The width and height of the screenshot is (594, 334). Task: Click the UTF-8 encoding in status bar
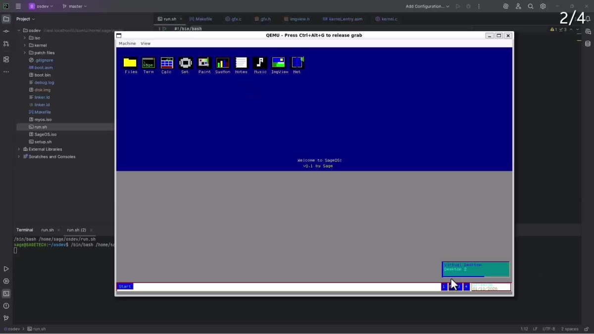[x=549, y=329]
